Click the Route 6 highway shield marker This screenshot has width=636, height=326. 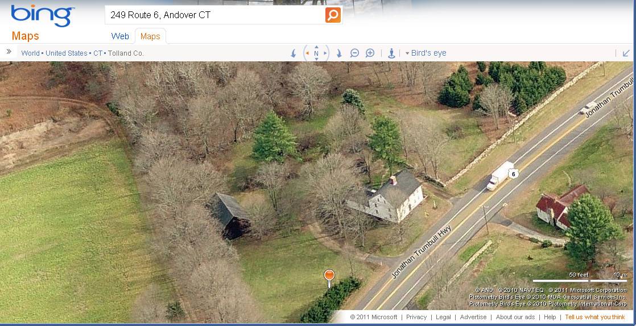point(514,174)
